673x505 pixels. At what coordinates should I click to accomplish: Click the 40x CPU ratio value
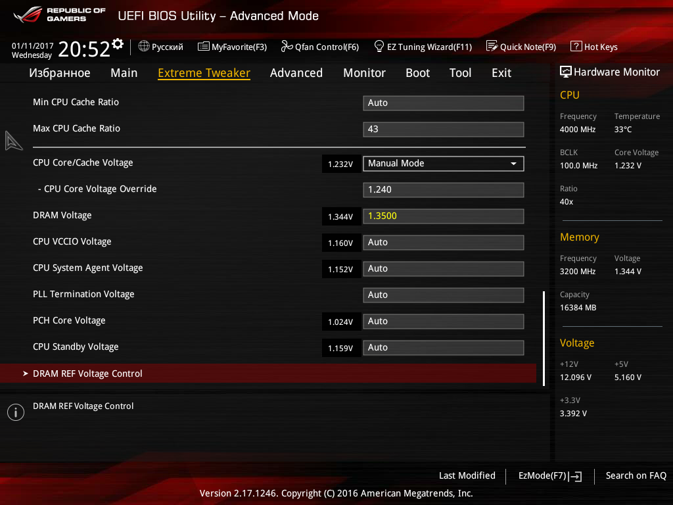pyautogui.click(x=566, y=202)
